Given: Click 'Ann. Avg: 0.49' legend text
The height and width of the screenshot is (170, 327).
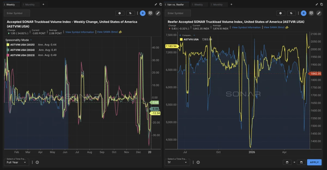Looking at the screenshot, I should point(47,55).
